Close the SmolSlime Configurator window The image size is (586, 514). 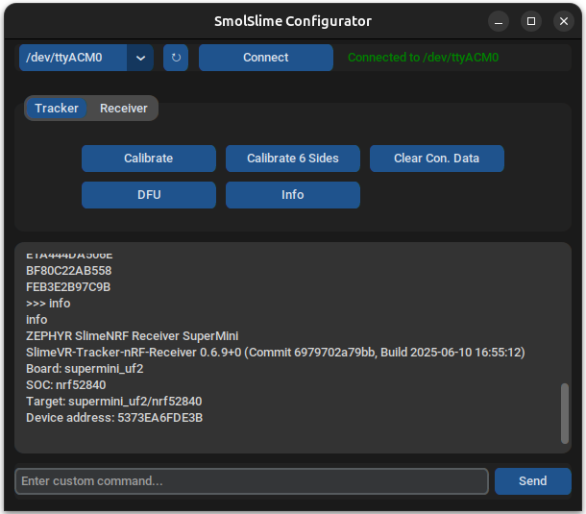[x=564, y=21]
